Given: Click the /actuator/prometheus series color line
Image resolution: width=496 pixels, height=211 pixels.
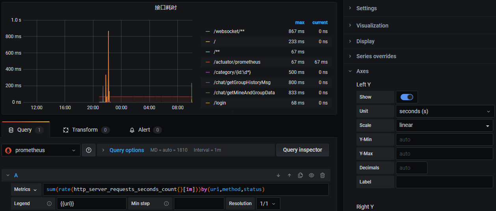Looking at the screenshot, I should (x=208, y=62).
